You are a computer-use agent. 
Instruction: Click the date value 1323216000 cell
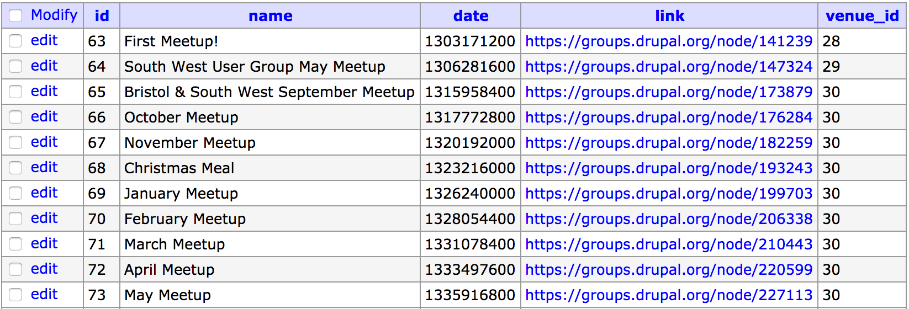point(470,168)
